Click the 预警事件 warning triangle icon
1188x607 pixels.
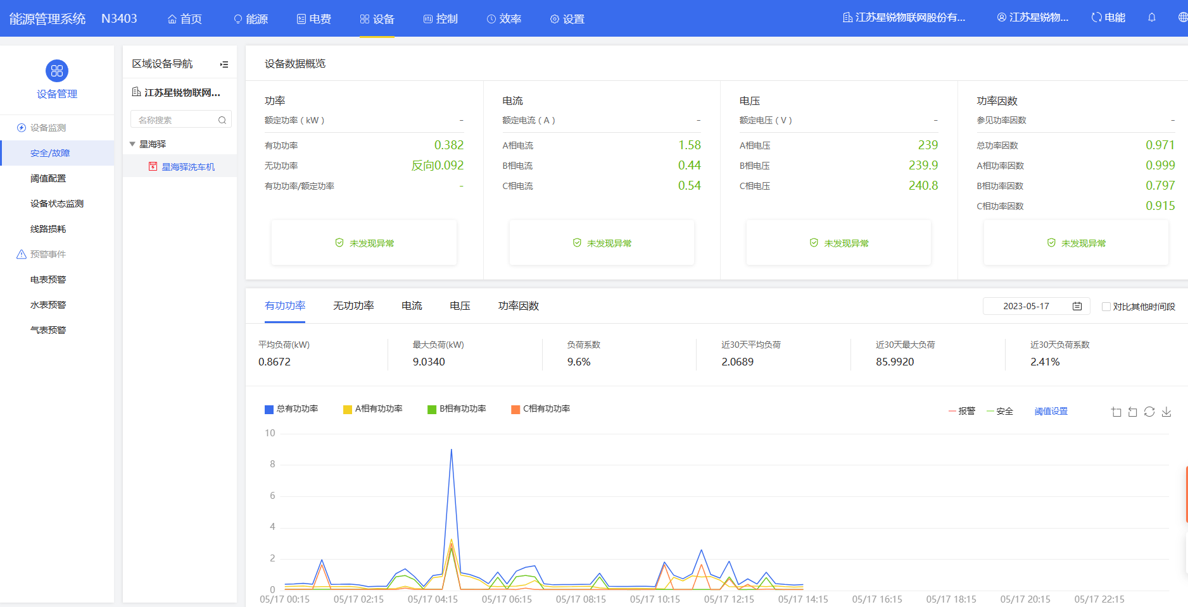coord(22,254)
